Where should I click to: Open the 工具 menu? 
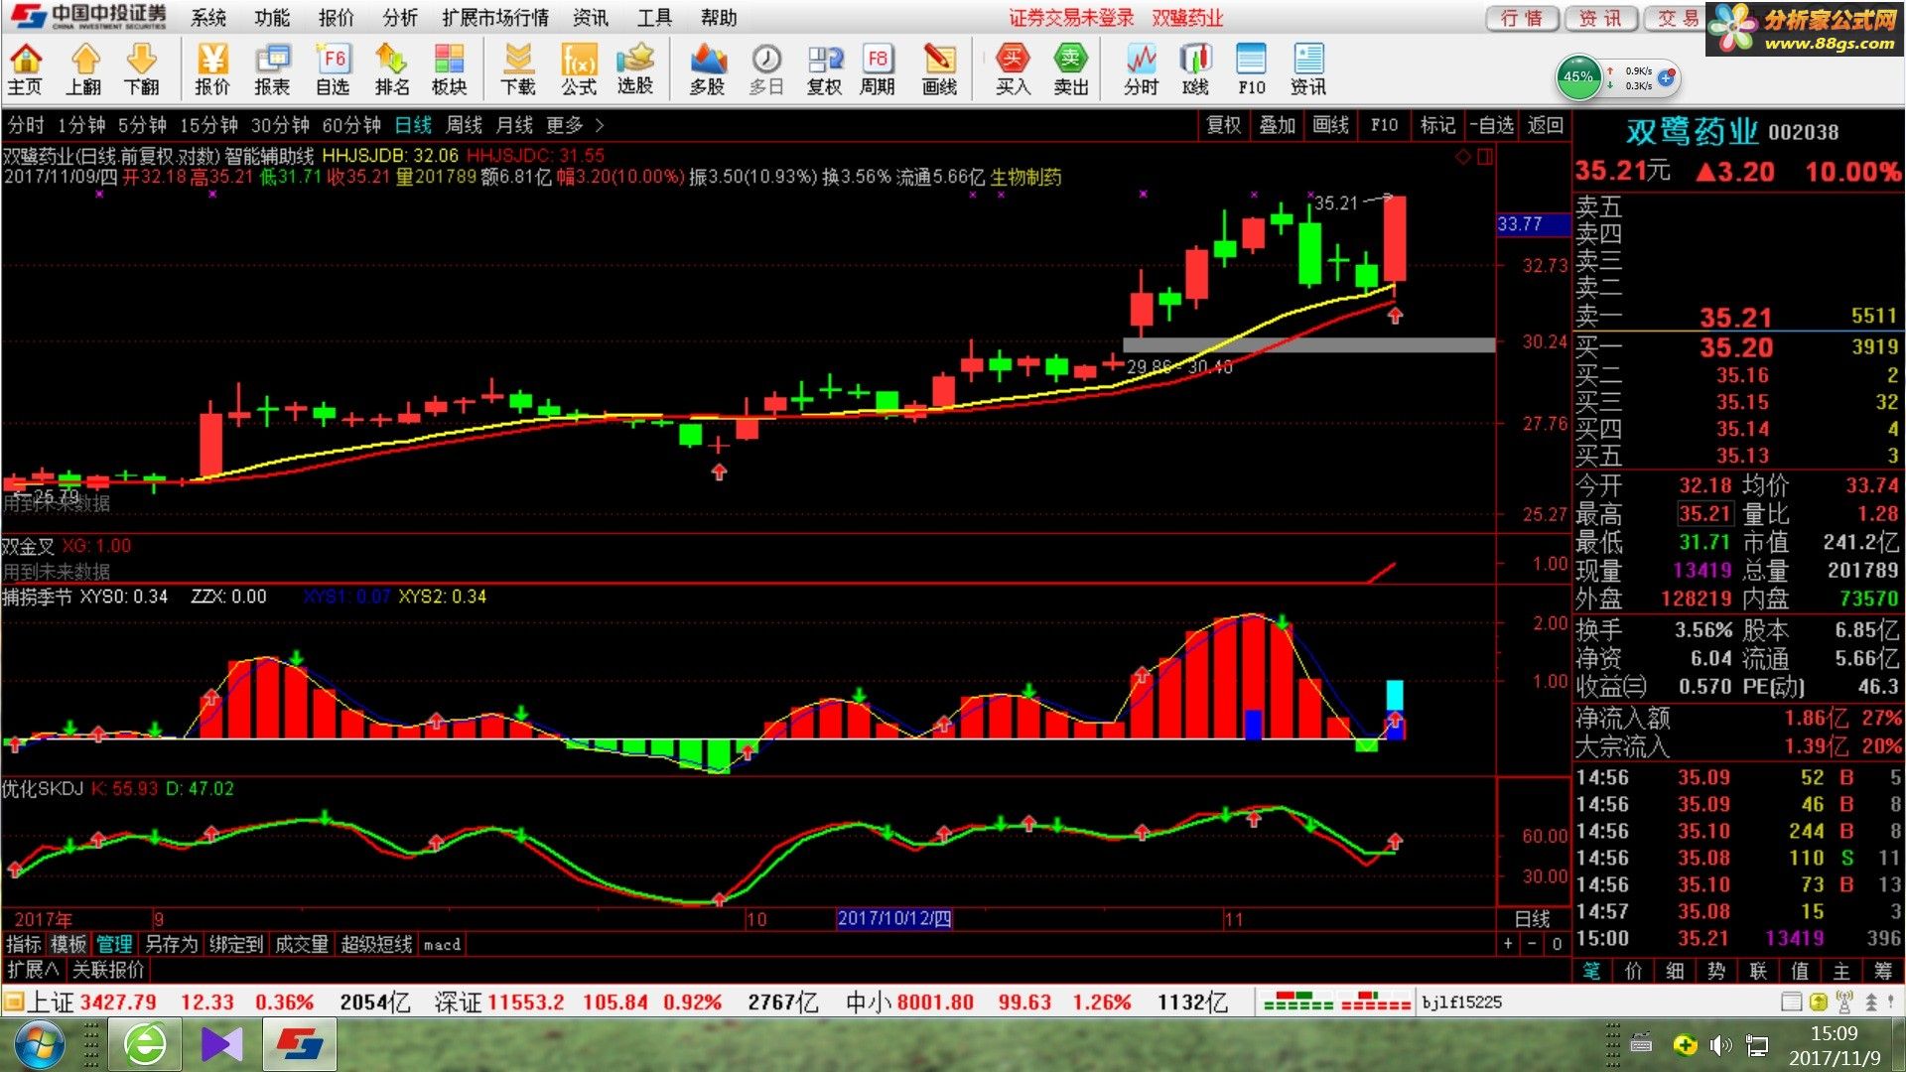tap(654, 18)
